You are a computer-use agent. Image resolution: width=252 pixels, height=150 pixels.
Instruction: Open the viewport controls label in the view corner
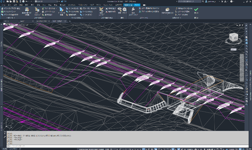point(16,25)
